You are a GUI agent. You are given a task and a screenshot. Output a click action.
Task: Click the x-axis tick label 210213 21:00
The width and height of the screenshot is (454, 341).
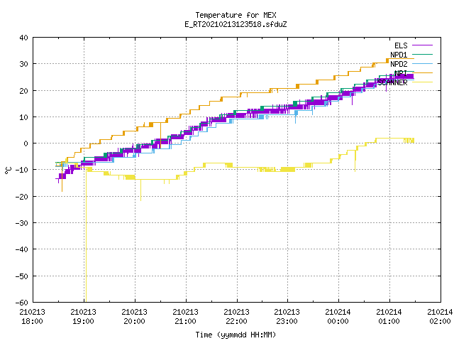[185, 316]
